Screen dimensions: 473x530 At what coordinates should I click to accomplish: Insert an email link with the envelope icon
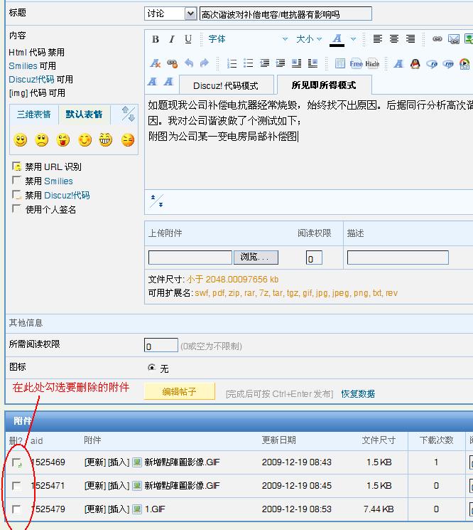point(454,39)
